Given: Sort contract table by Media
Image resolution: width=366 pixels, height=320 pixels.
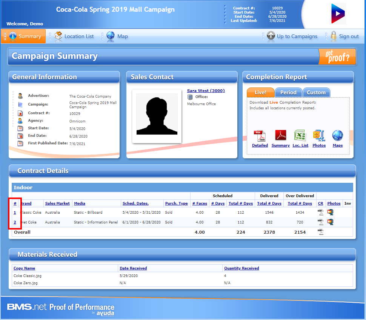Looking at the screenshot, I should (80, 204).
